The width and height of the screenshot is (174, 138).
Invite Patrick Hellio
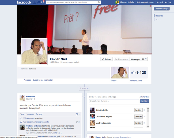coord(138,110)
